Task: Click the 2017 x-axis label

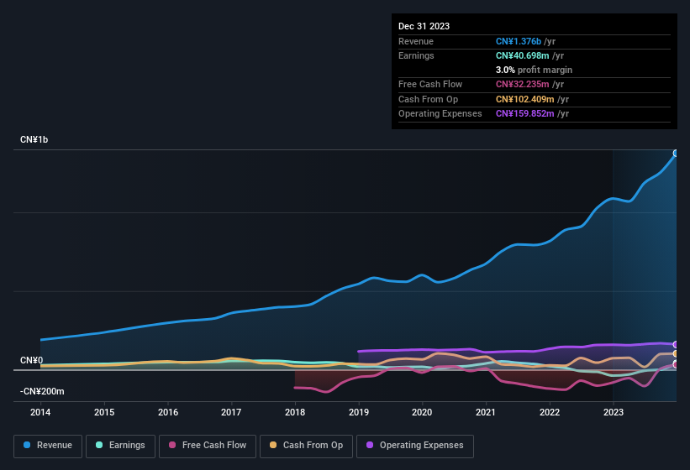Action: 231,412
